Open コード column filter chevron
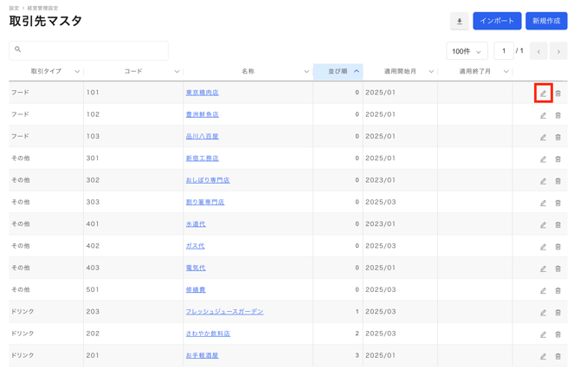The width and height of the screenshot is (580, 376). tap(177, 71)
